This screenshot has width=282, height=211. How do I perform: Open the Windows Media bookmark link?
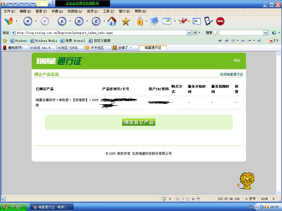(44, 41)
